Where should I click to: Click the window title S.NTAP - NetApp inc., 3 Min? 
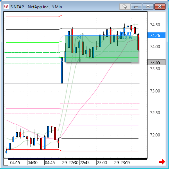(x=36, y=7)
